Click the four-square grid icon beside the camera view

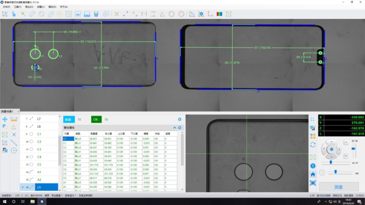click(x=313, y=136)
